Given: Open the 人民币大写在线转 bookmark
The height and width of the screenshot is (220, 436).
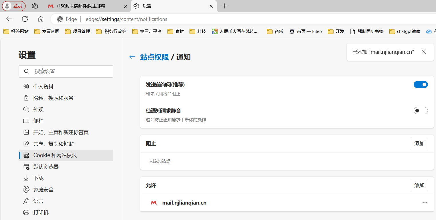Looking at the screenshot, I should click(x=235, y=31).
